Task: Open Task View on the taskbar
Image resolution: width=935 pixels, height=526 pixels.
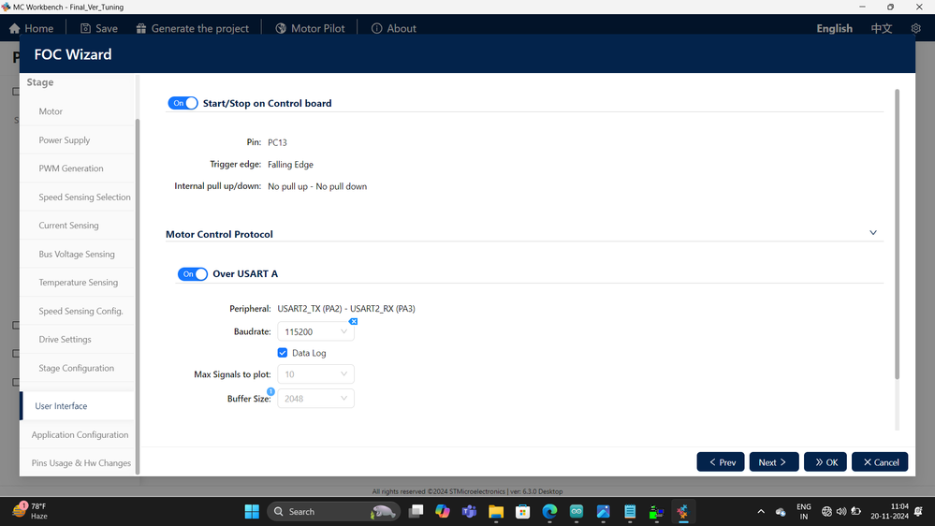Action: 416,512
